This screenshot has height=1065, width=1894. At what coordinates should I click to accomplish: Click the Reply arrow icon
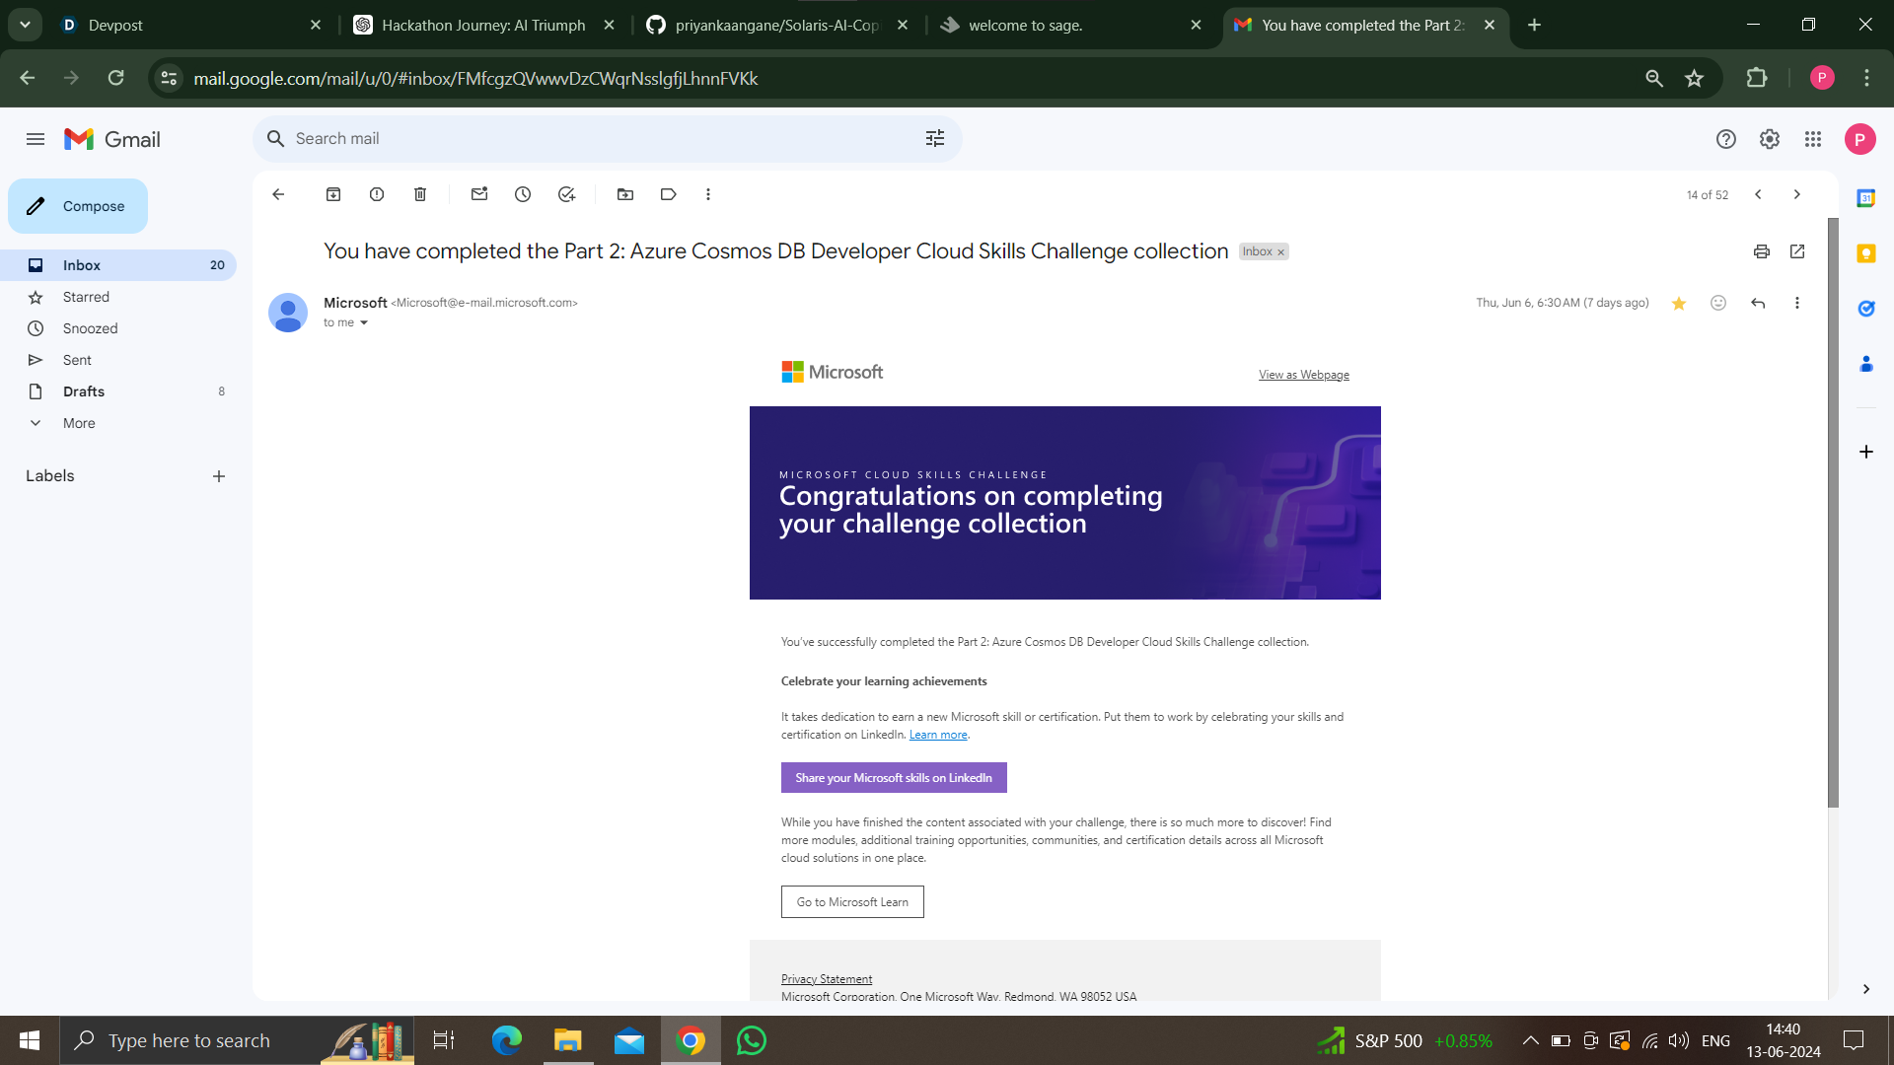pos(1758,303)
